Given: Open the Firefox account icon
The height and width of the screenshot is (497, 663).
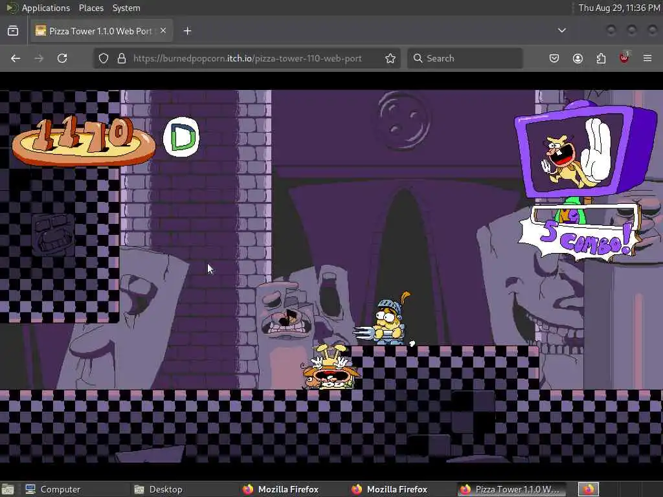Looking at the screenshot, I should 578,58.
